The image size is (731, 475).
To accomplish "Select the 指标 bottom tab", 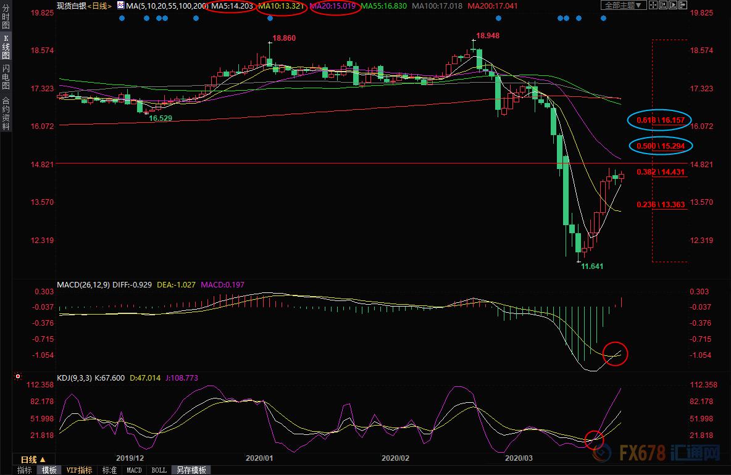I will (24, 470).
